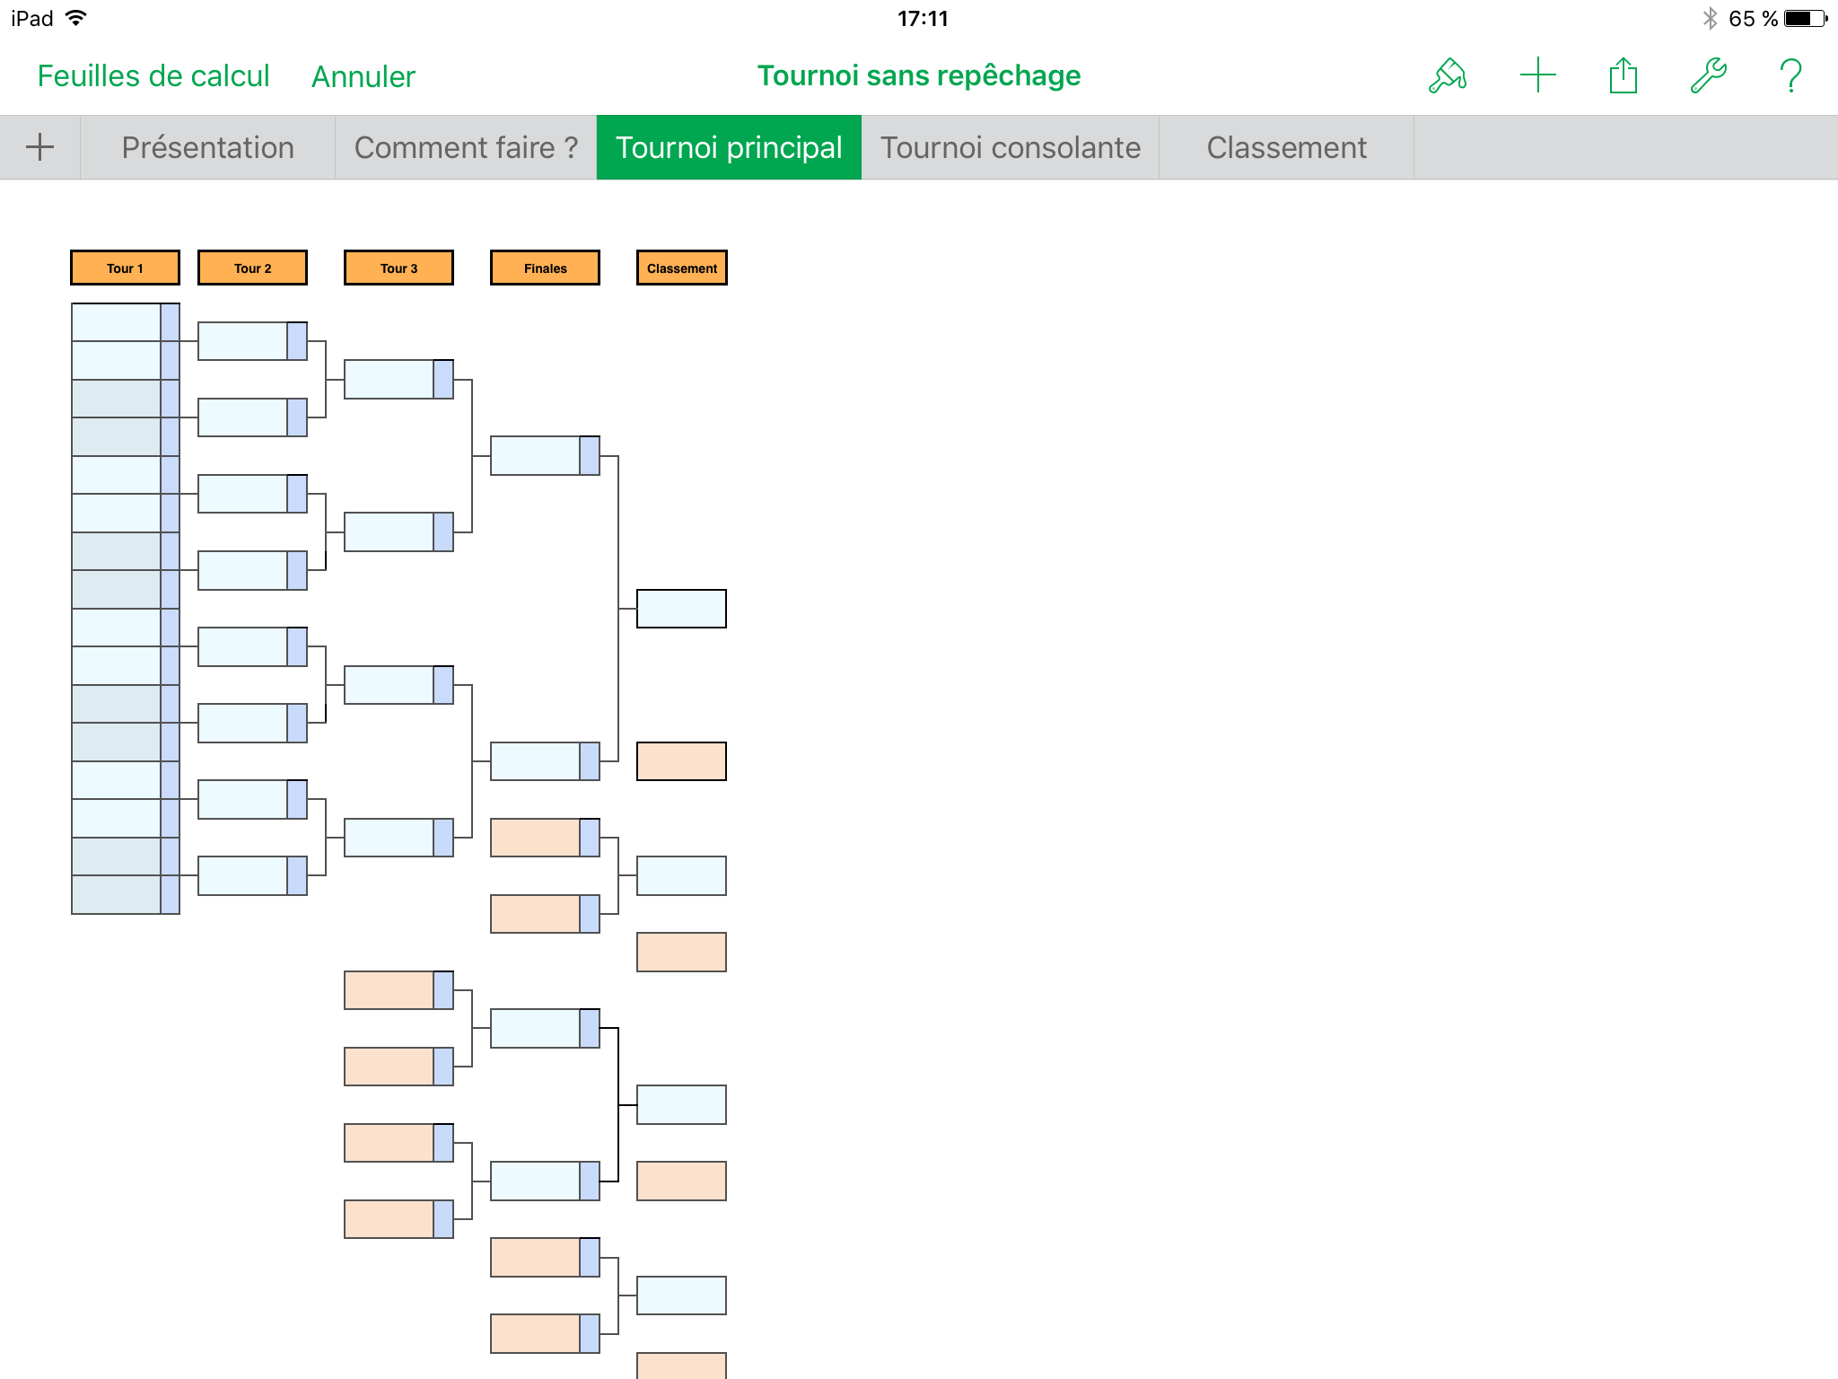Select the first Tour 1 entry cell
The width and height of the screenshot is (1838, 1379).
click(116, 322)
